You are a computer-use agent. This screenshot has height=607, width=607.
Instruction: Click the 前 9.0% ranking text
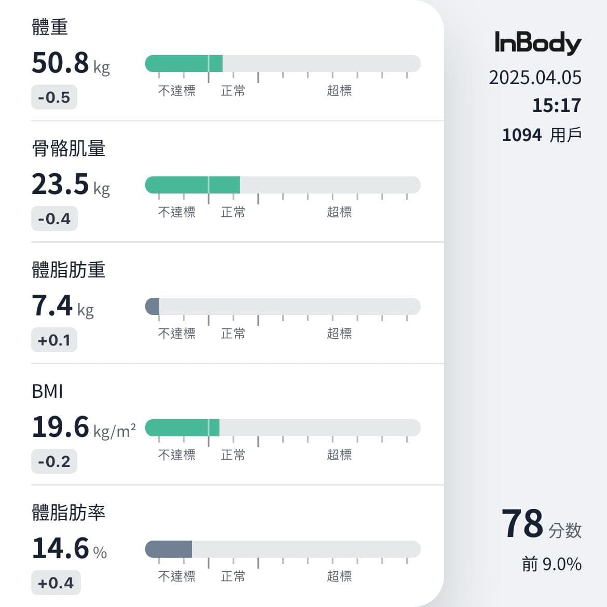point(551,564)
